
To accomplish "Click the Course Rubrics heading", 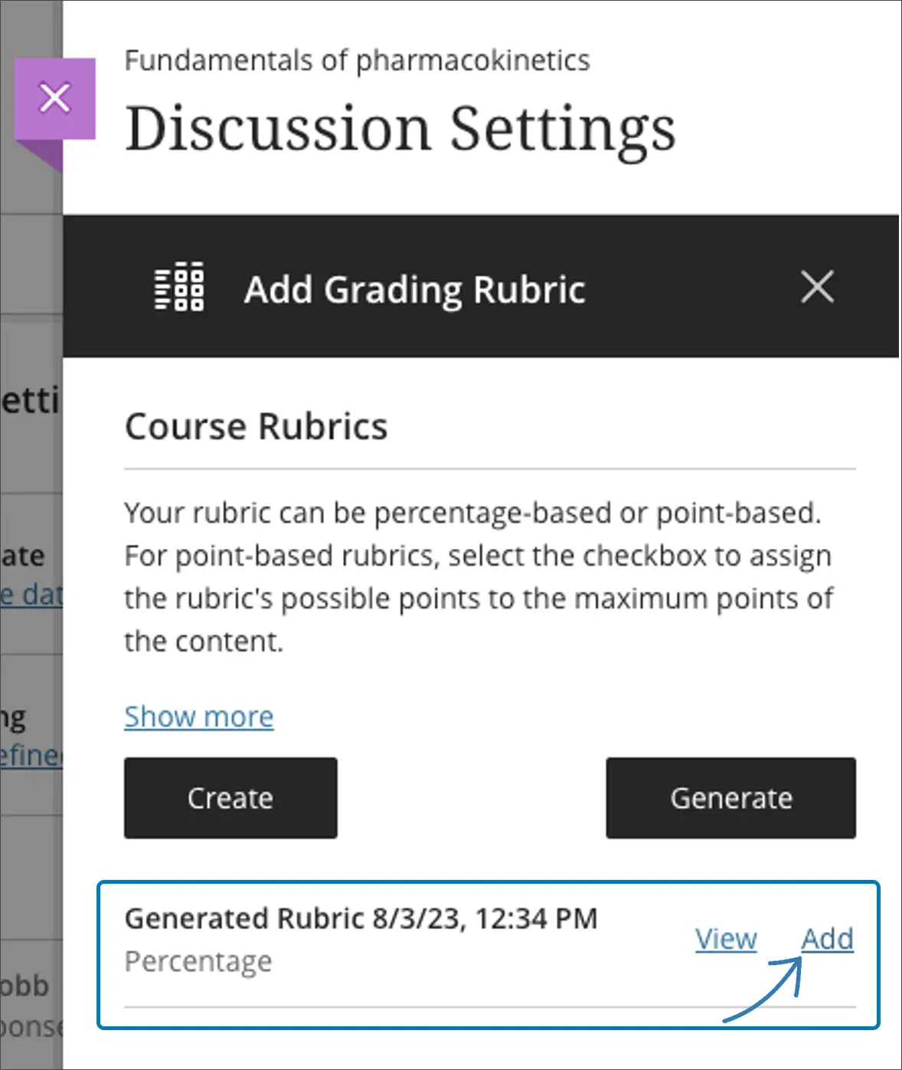I will point(257,426).
